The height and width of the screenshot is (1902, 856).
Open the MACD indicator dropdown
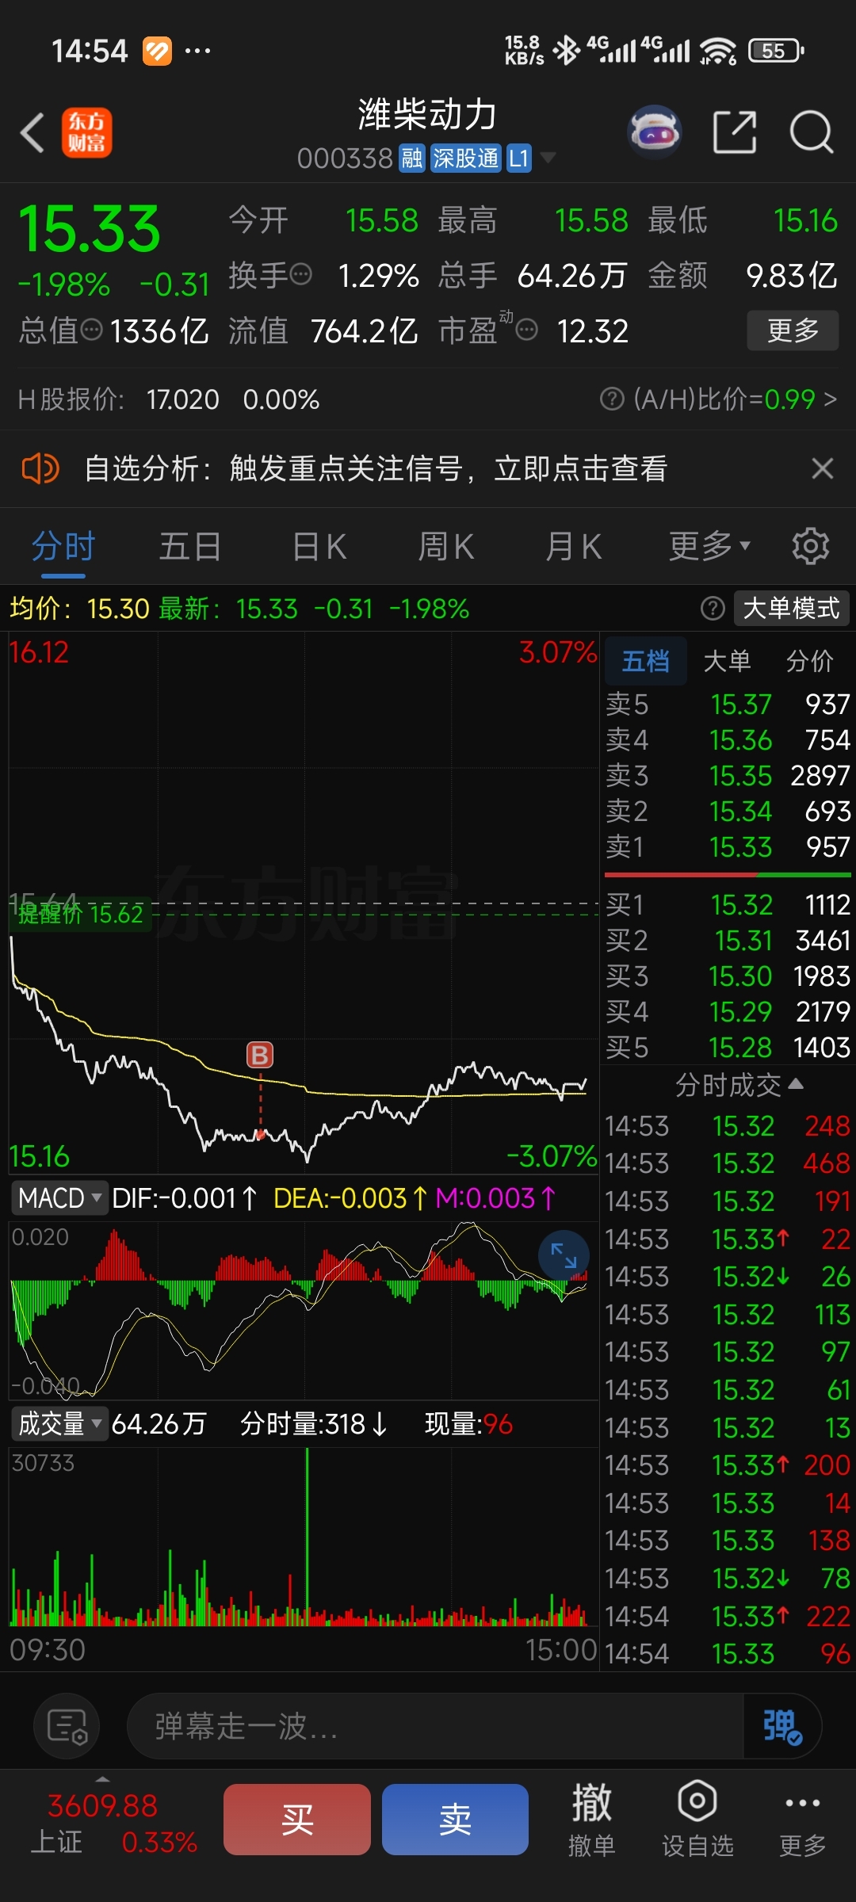(x=59, y=1197)
